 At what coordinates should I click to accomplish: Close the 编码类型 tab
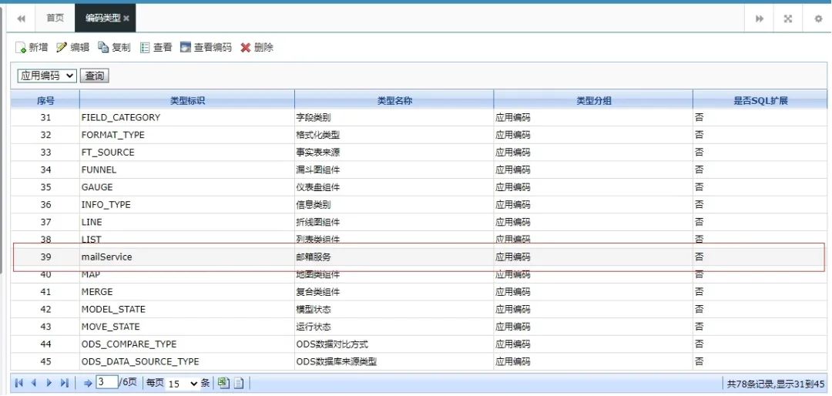(126, 18)
